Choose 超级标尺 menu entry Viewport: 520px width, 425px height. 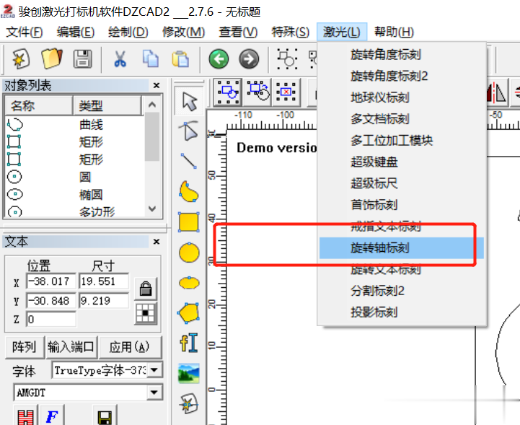(x=401, y=183)
